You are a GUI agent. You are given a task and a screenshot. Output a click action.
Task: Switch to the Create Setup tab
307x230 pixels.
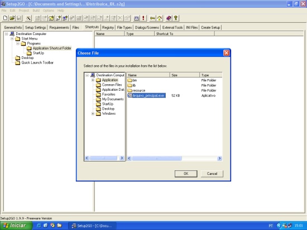tap(210, 27)
